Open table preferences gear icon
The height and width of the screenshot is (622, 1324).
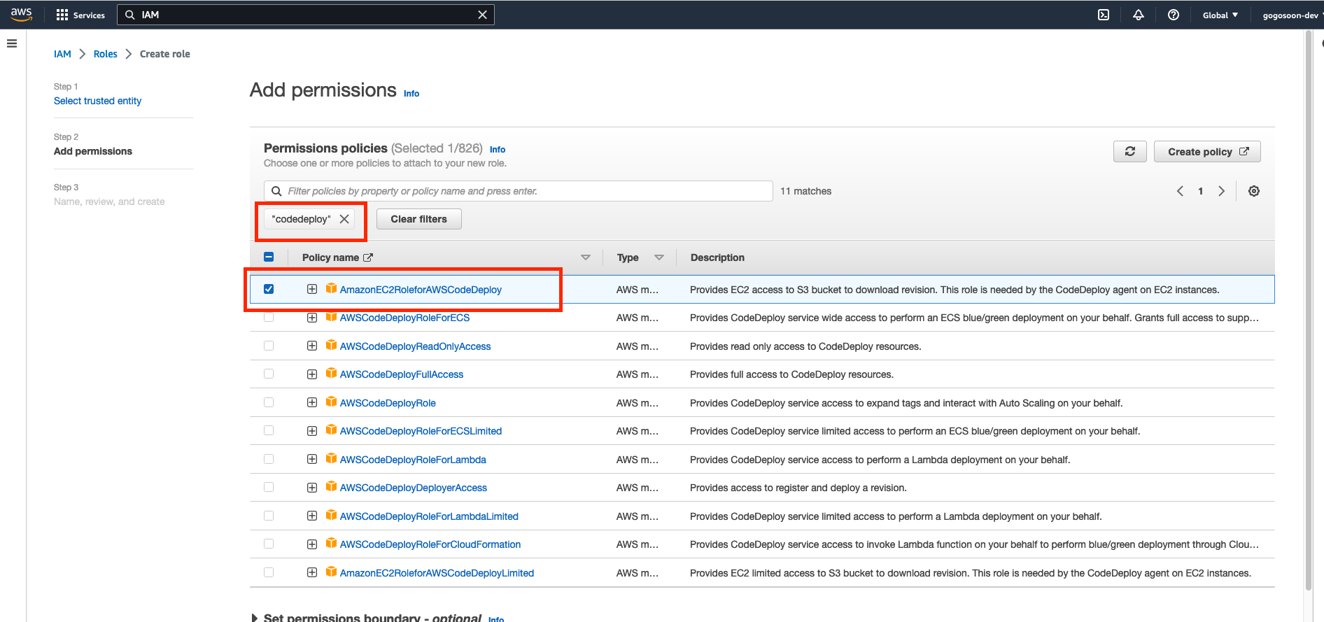click(1254, 191)
